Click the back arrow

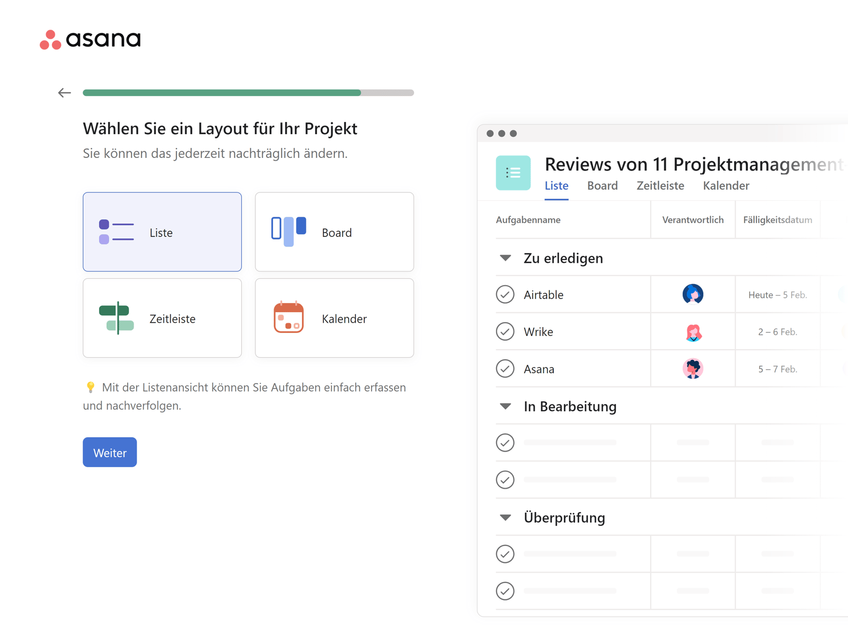[64, 92]
